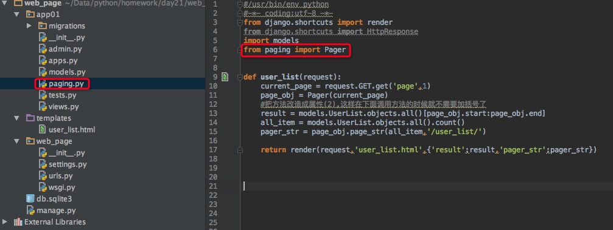Image resolution: width=613 pixels, height=230 pixels.
Task: Click the migrations folder icon
Action: point(43,26)
